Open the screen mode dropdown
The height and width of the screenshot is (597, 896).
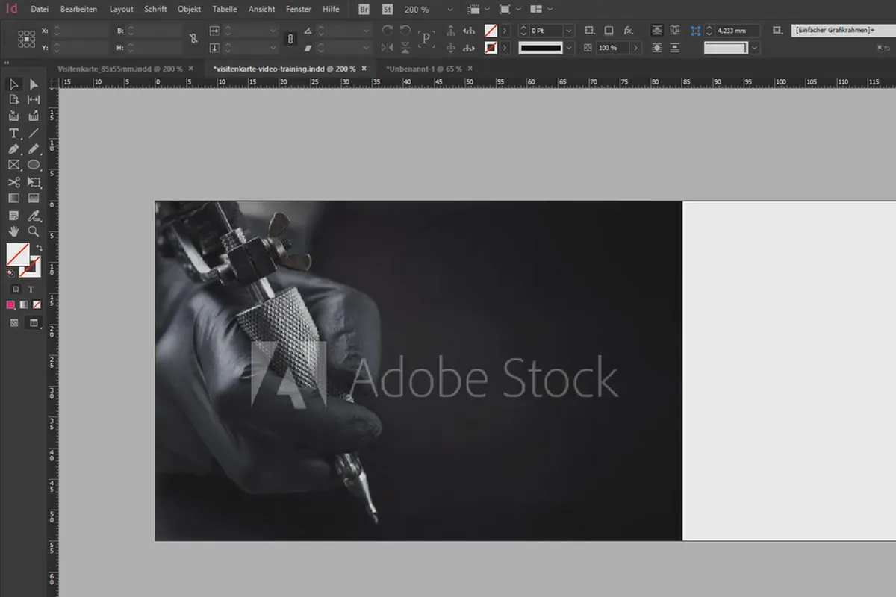point(510,10)
